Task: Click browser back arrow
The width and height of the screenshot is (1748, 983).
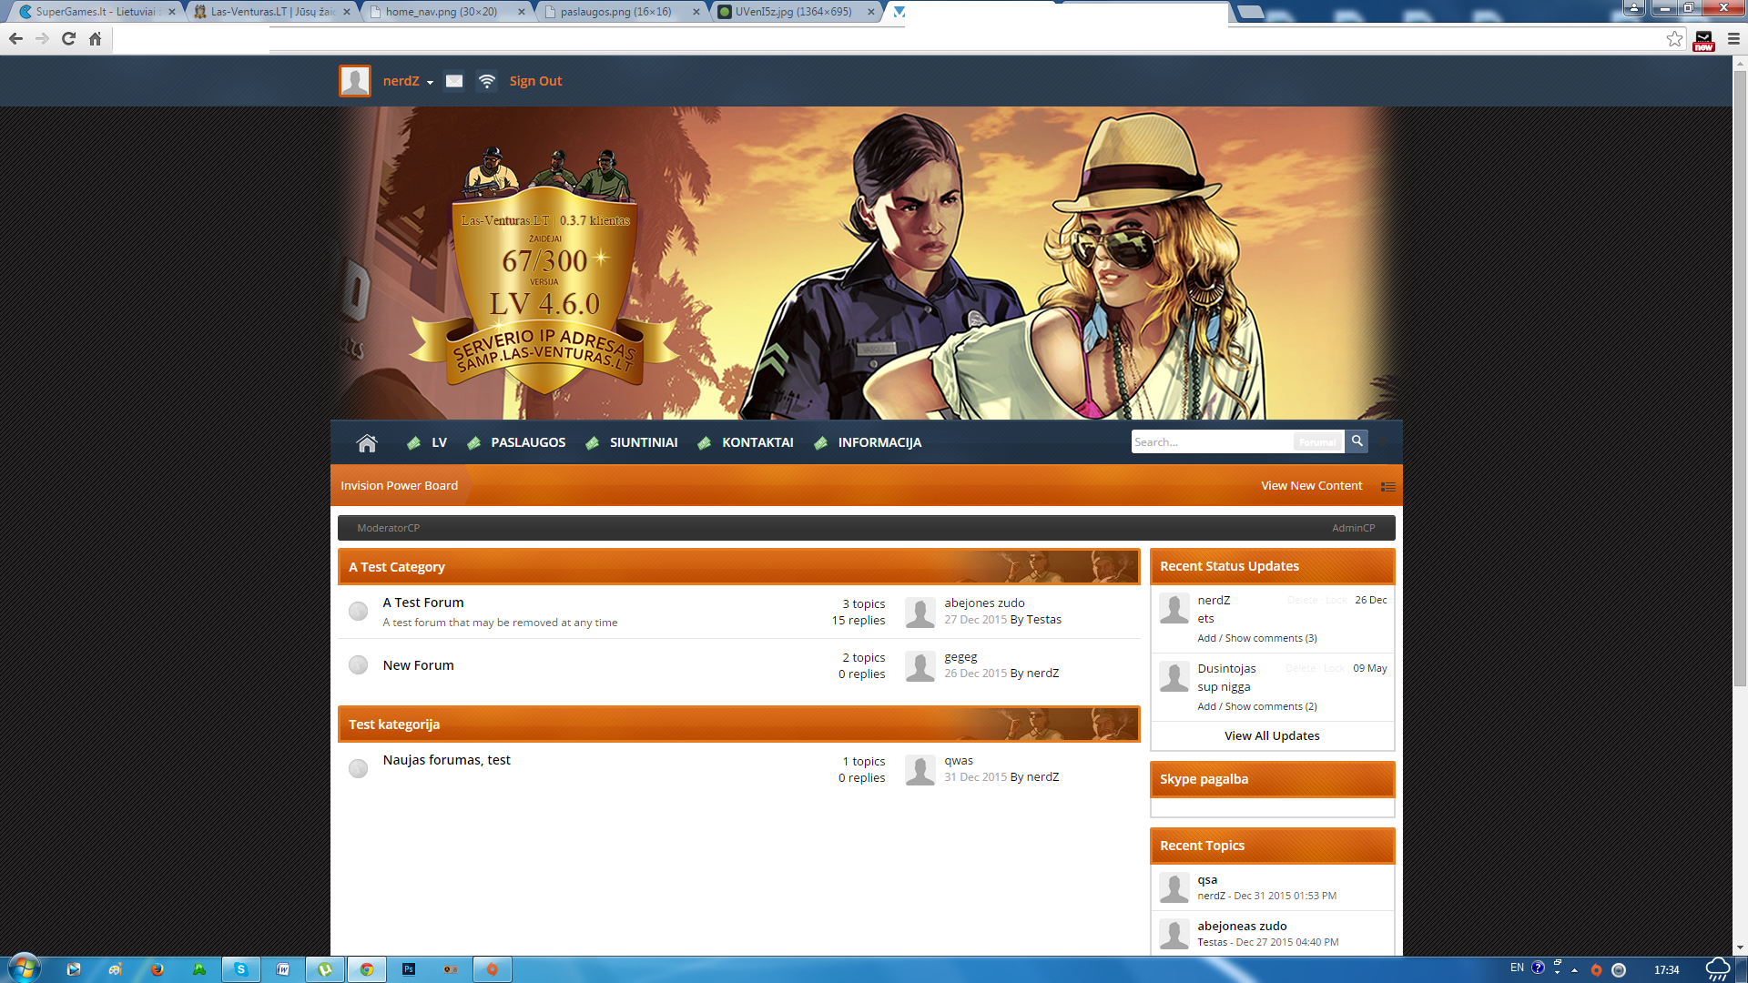Action: click(x=15, y=38)
